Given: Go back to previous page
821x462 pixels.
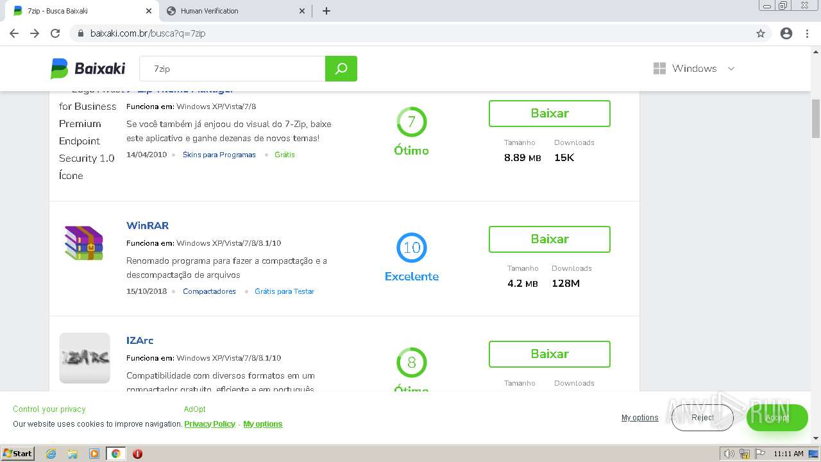Looking at the screenshot, I should (x=14, y=33).
